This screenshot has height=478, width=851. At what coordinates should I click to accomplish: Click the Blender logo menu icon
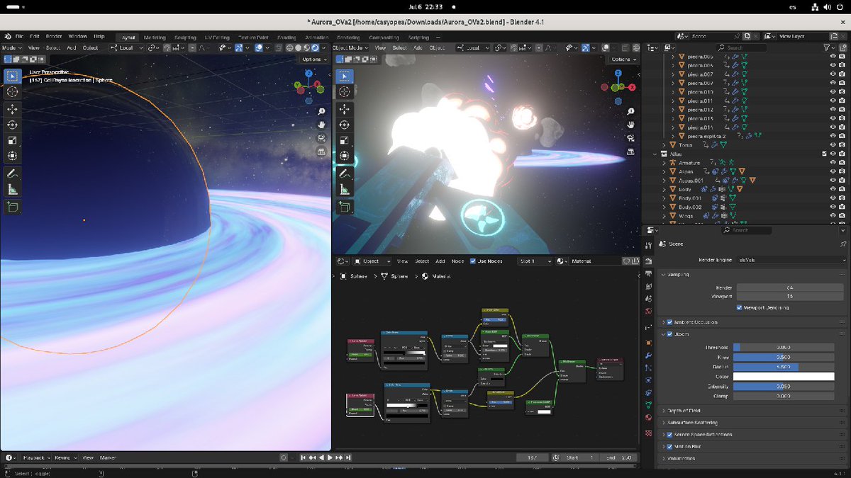tap(7, 37)
